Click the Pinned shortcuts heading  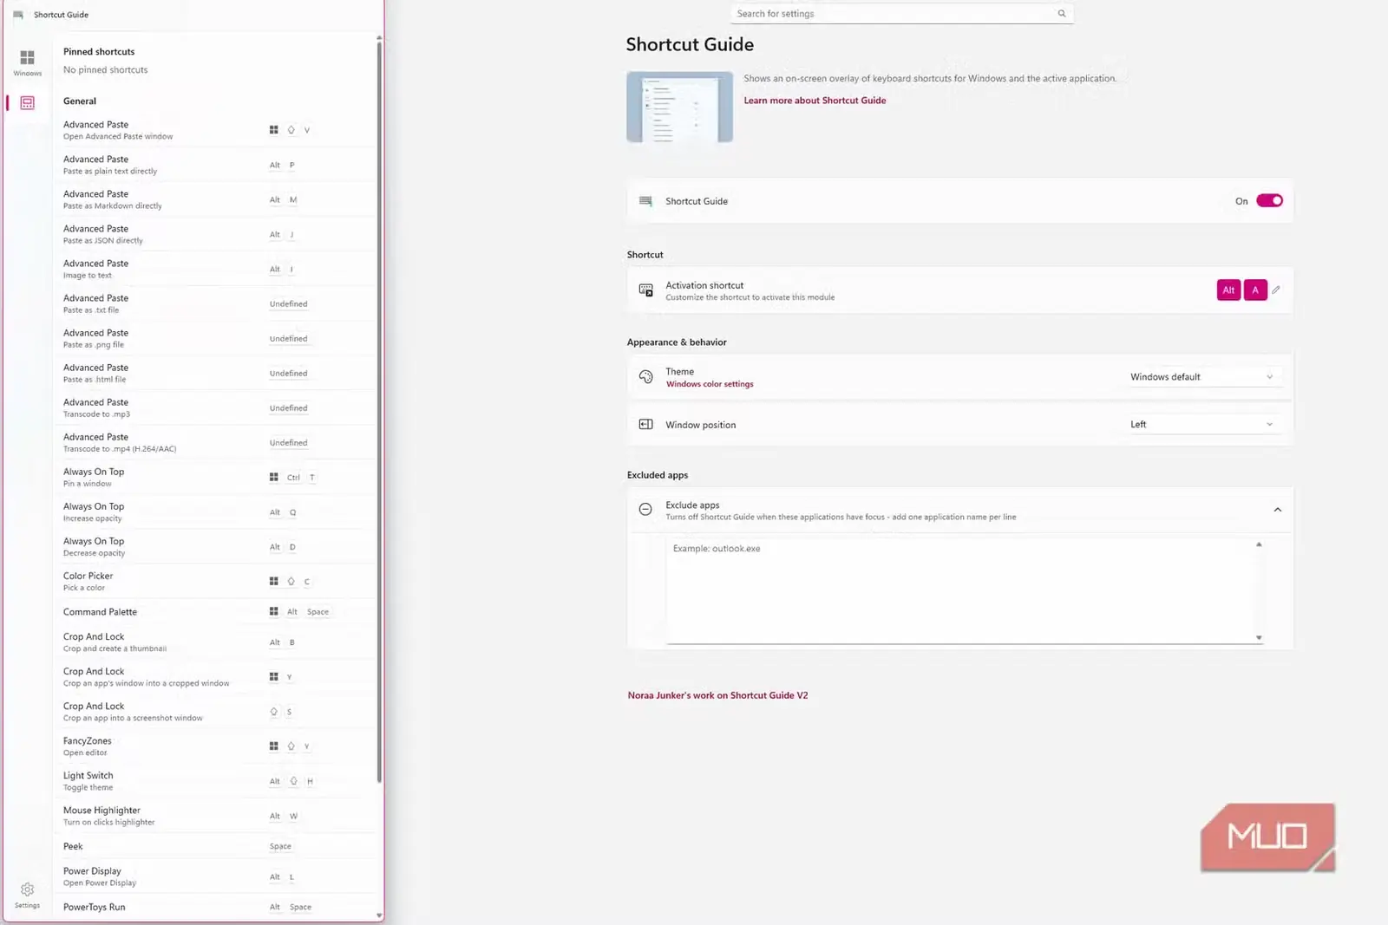click(x=99, y=52)
